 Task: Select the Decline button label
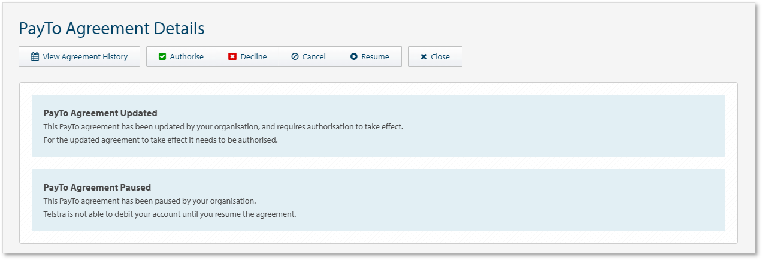tap(253, 57)
